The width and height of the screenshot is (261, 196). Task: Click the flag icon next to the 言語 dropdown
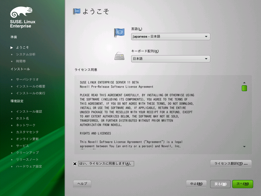tap(119, 32)
